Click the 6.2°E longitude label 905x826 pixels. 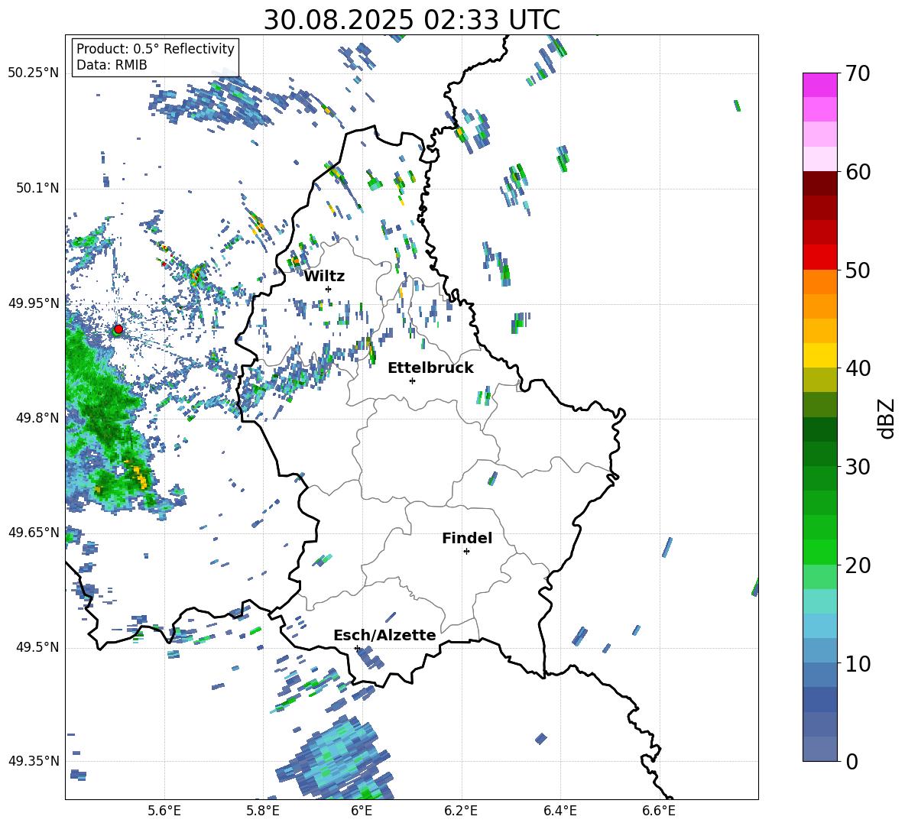click(461, 811)
